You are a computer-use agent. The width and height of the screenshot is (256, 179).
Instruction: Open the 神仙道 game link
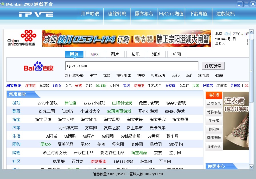coord(70,103)
